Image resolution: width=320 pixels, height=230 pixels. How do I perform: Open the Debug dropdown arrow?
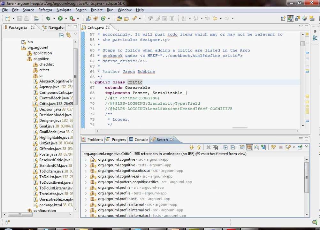pyautogui.click(x=54, y=19)
